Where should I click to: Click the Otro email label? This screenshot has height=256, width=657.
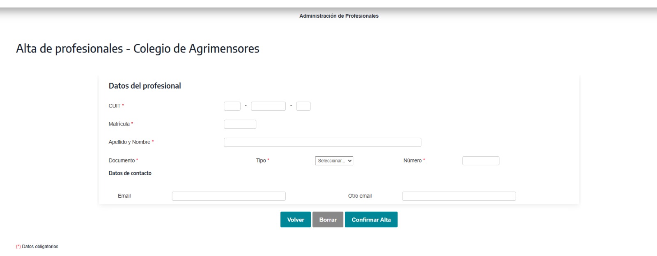tap(360, 196)
